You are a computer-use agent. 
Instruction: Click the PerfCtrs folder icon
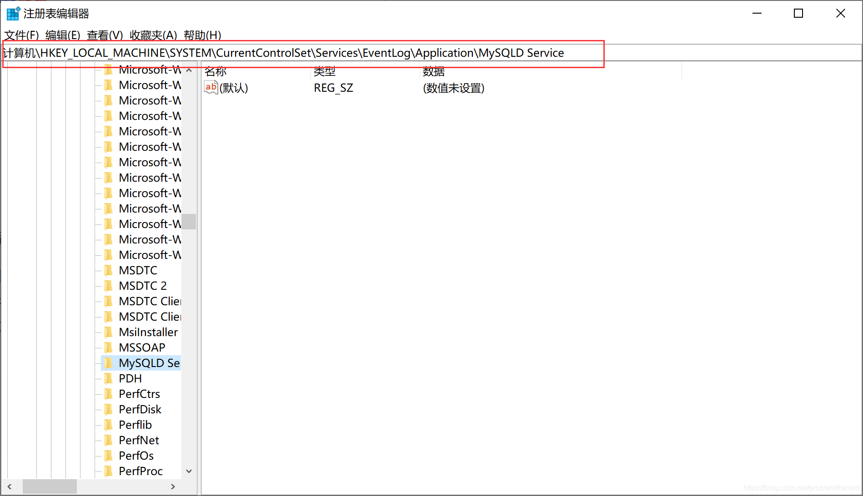(x=108, y=394)
